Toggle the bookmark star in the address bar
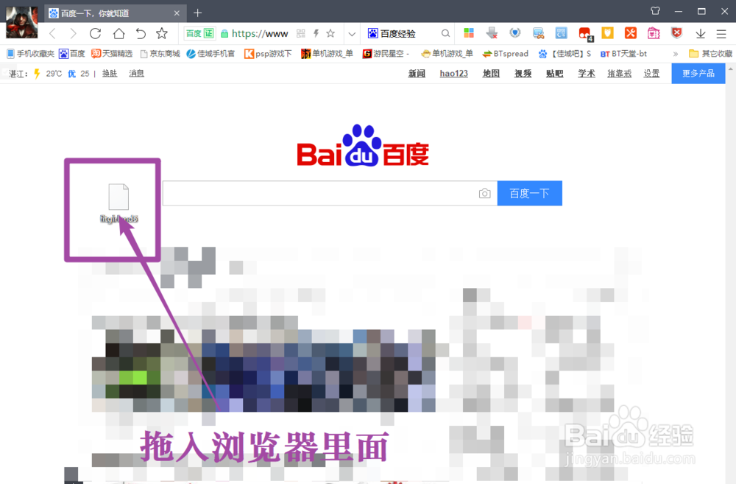736x484 pixels. pos(330,33)
